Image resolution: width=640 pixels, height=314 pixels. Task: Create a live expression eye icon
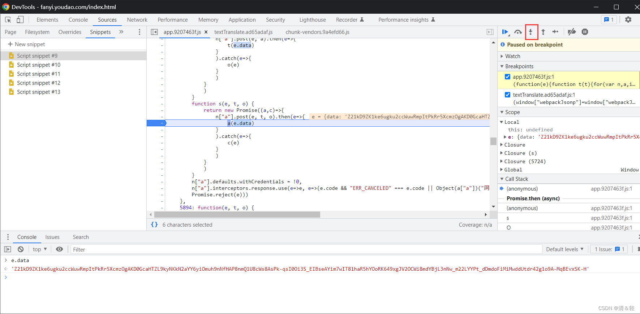pyautogui.click(x=60, y=249)
